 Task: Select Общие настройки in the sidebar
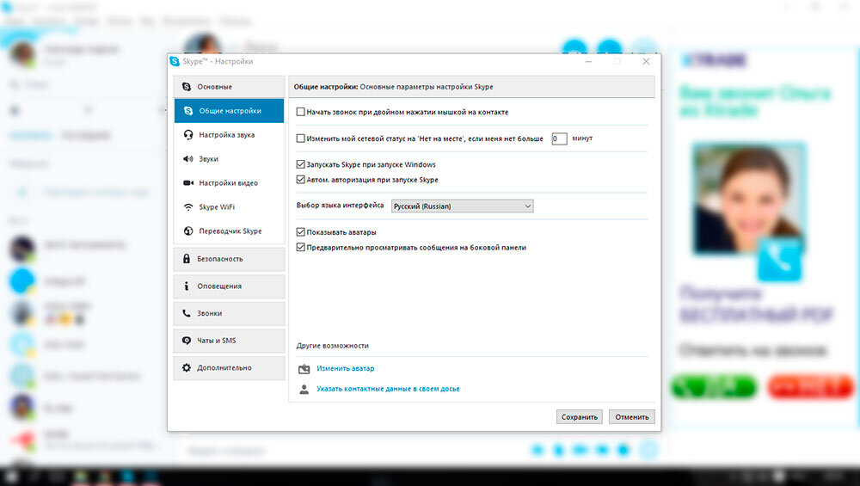tap(230, 111)
